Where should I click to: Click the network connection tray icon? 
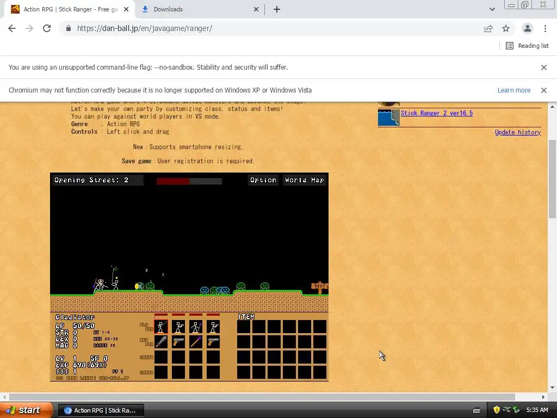[x=506, y=410]
